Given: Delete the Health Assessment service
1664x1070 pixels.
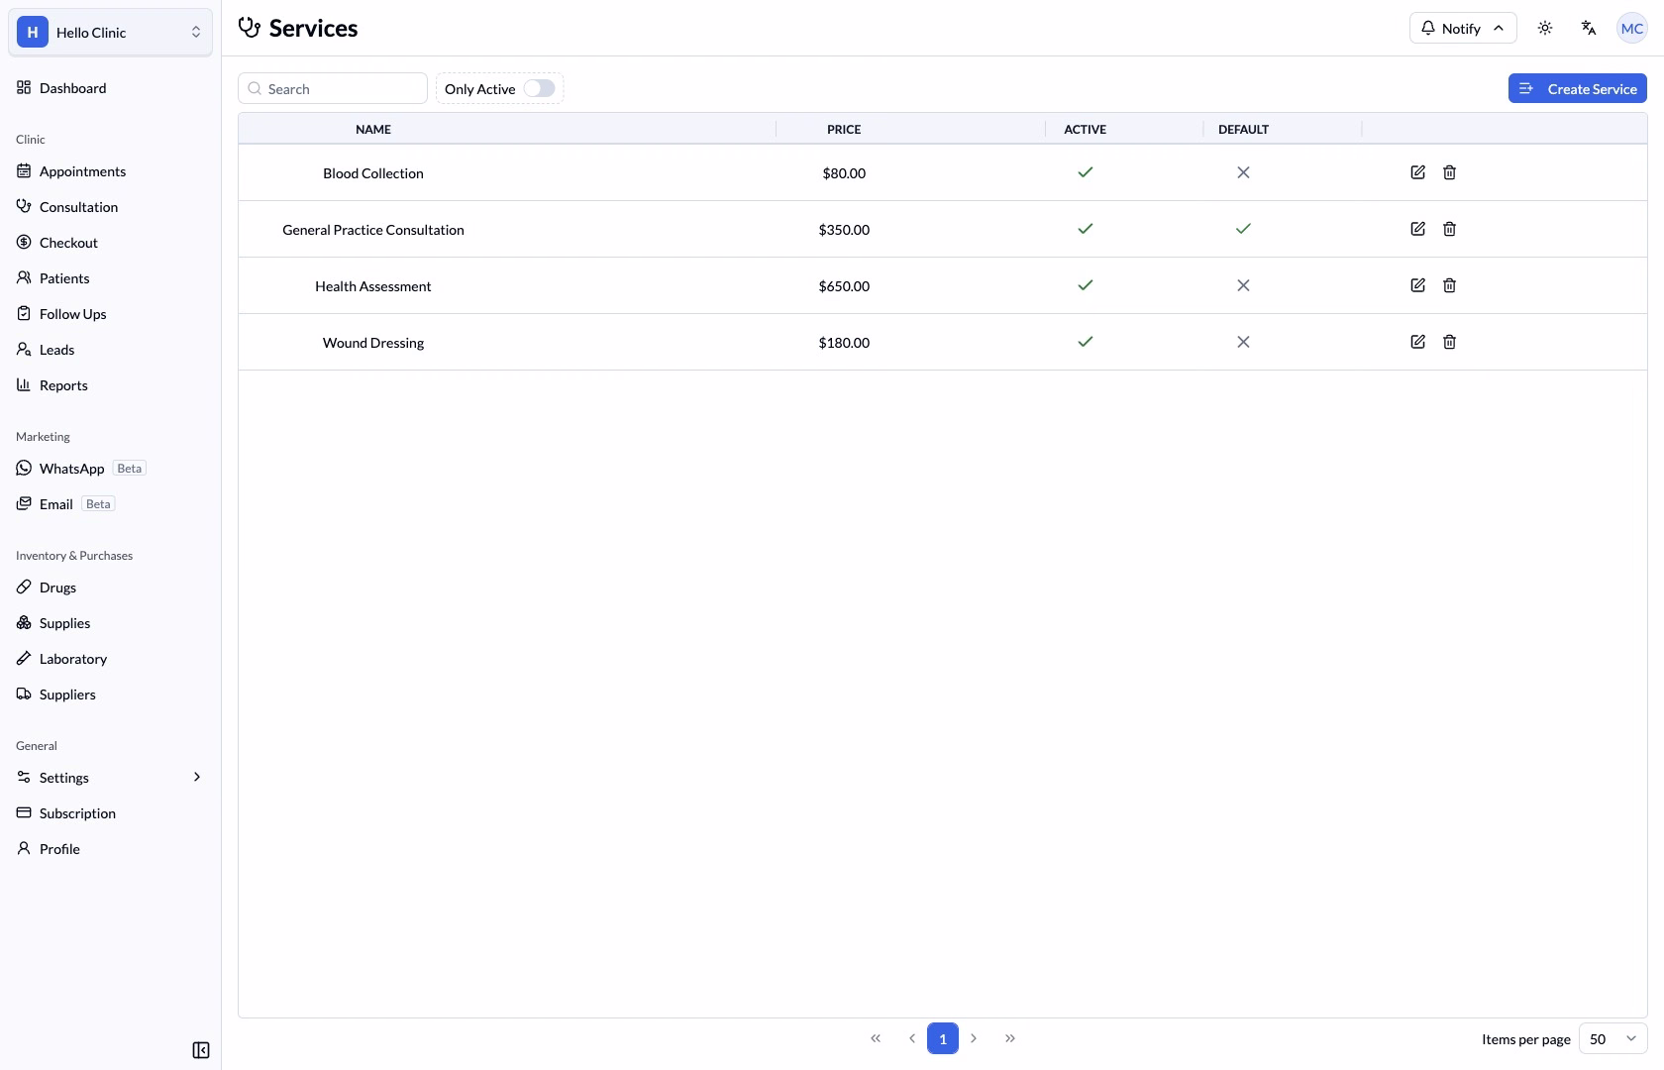Looking at the screenshot, I should 1449,285.
